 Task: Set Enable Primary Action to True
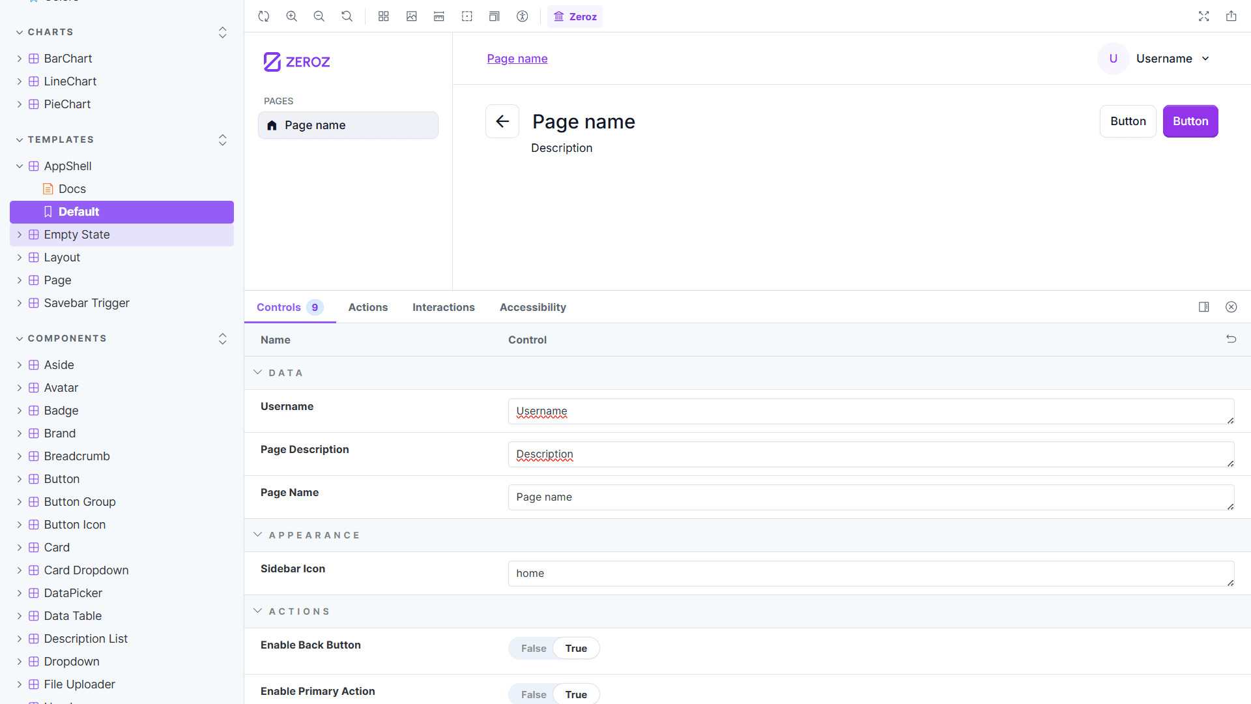pyautogui.click(x=576, y=695)
